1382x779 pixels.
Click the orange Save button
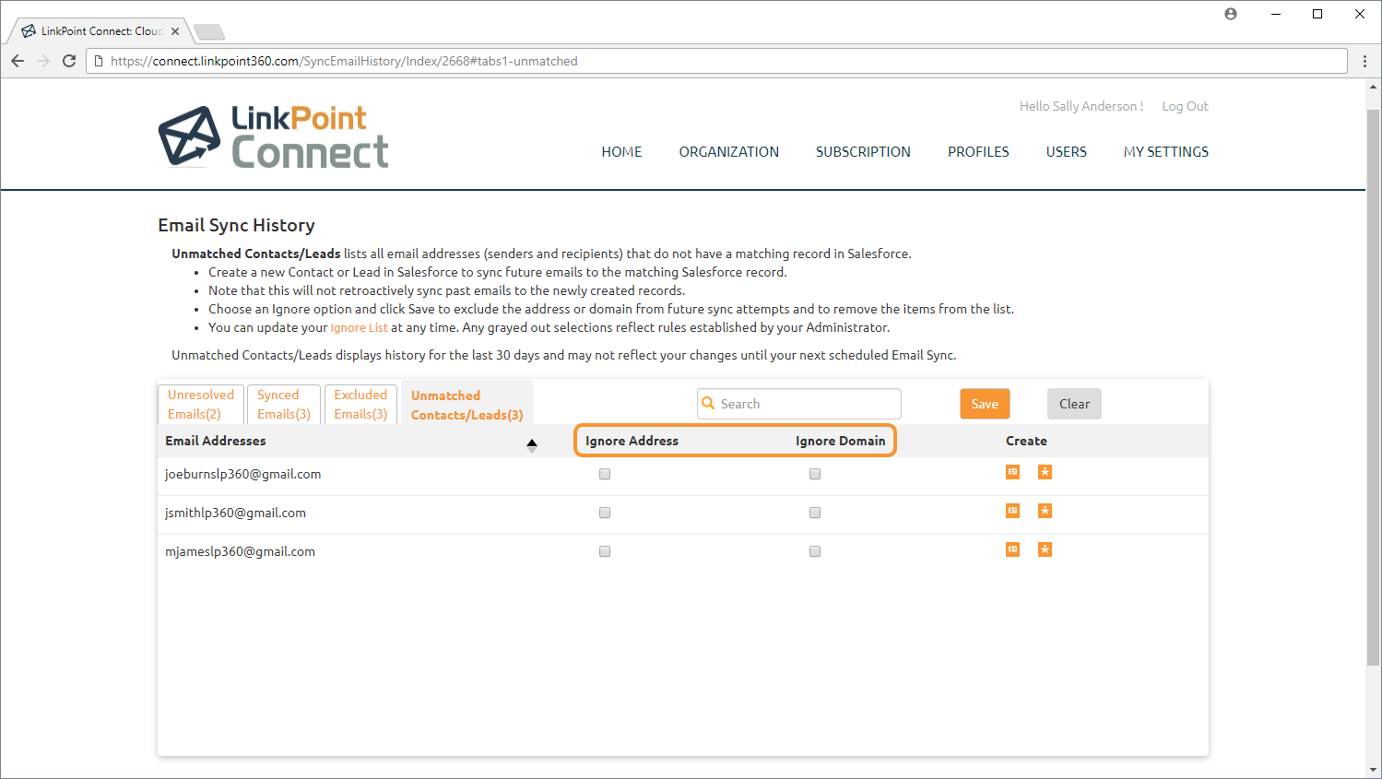pos(985,404)
